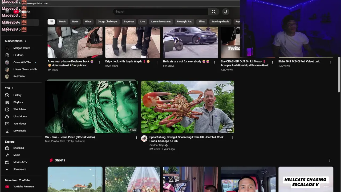Open options menu for Aries nearly broke video
This screenshot has height=192, width=341.
tap(99, 63)
